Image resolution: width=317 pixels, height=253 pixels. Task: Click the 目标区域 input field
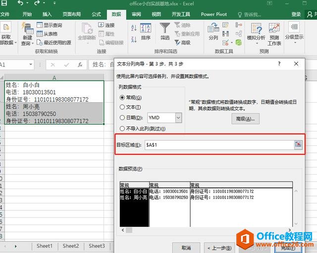point(219,145)
